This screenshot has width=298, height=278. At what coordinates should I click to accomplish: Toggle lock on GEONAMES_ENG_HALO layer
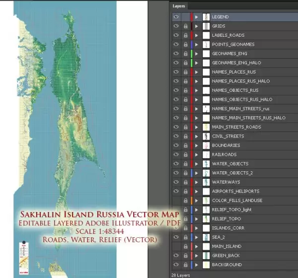tap(185, 63)
